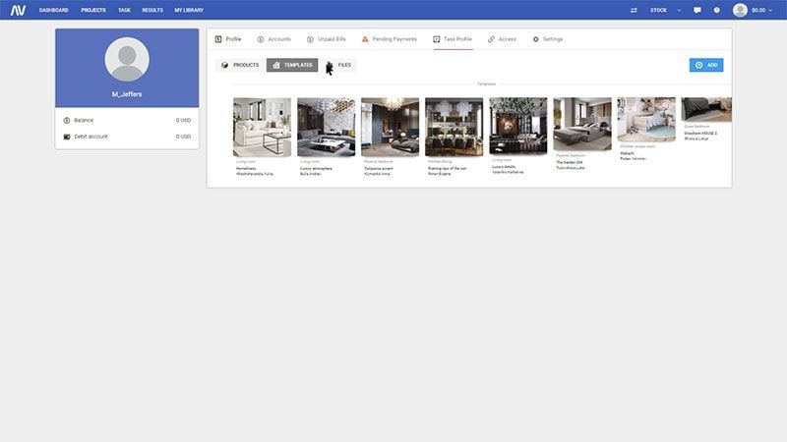787x442 pixels.
Task: Click the Luxury details template title
Action: click(x=504, y=166)
